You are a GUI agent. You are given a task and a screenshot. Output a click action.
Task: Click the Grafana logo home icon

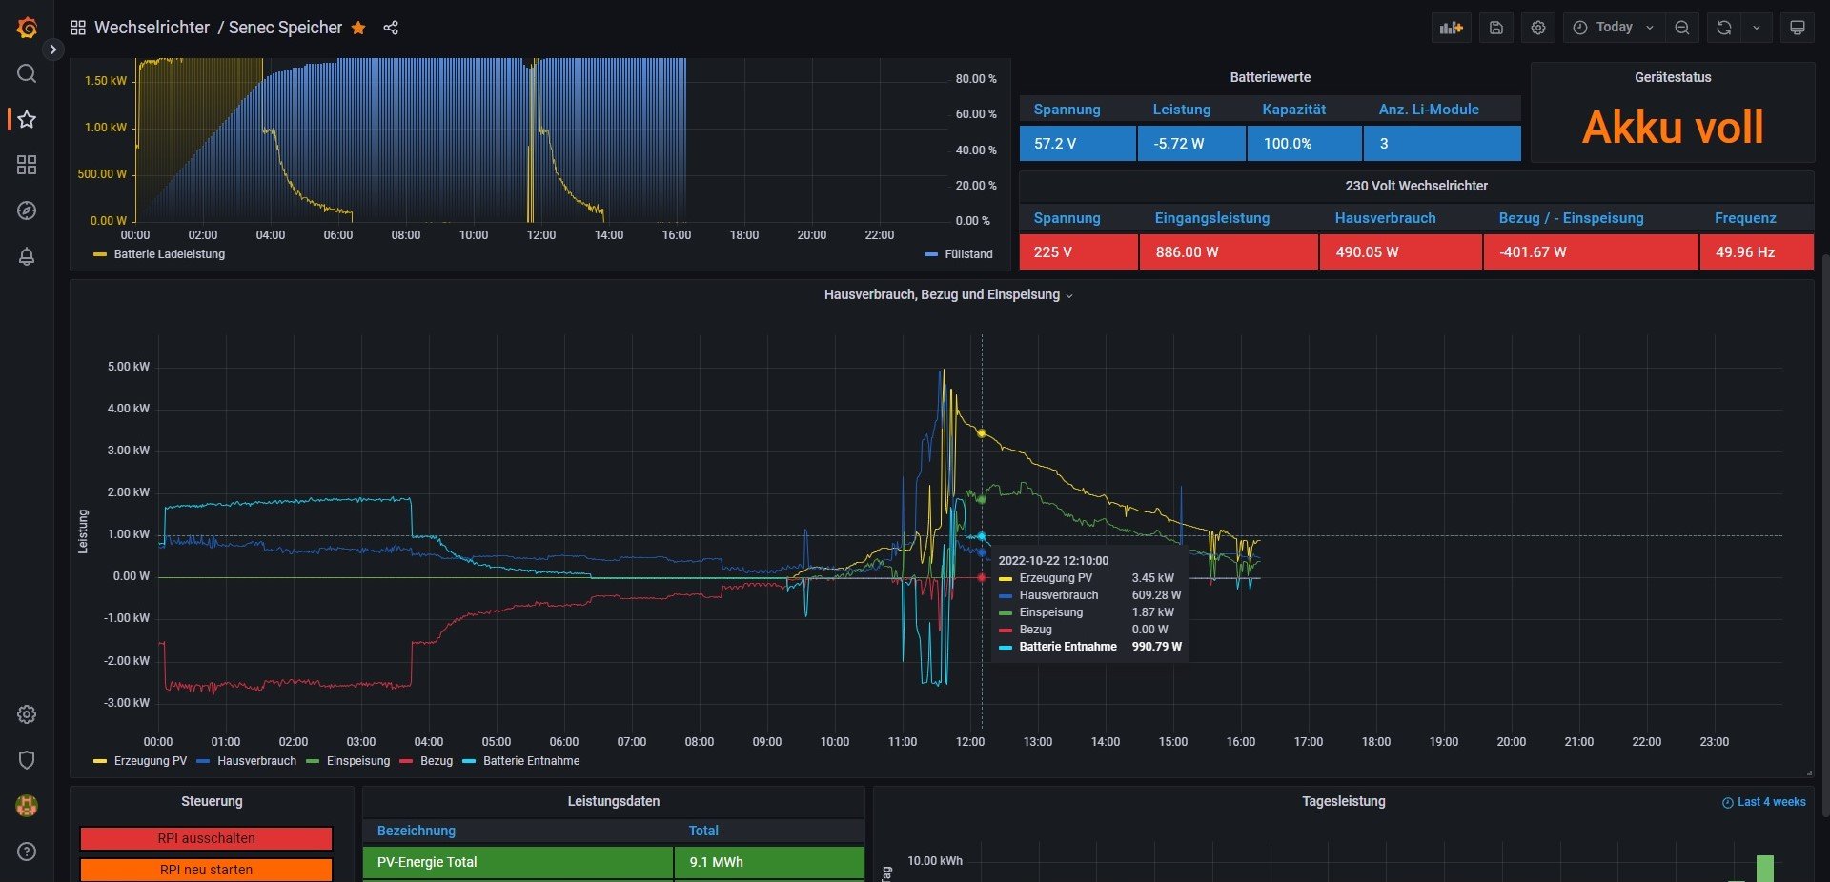(x=27, y=28)
